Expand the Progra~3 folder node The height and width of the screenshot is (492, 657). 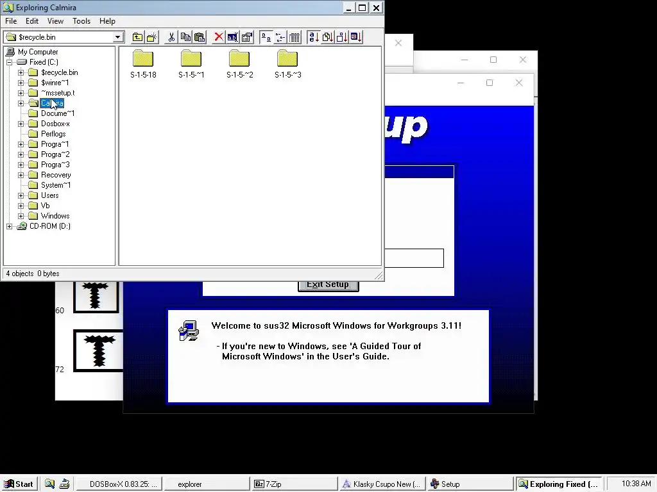[x=21, y=165]
